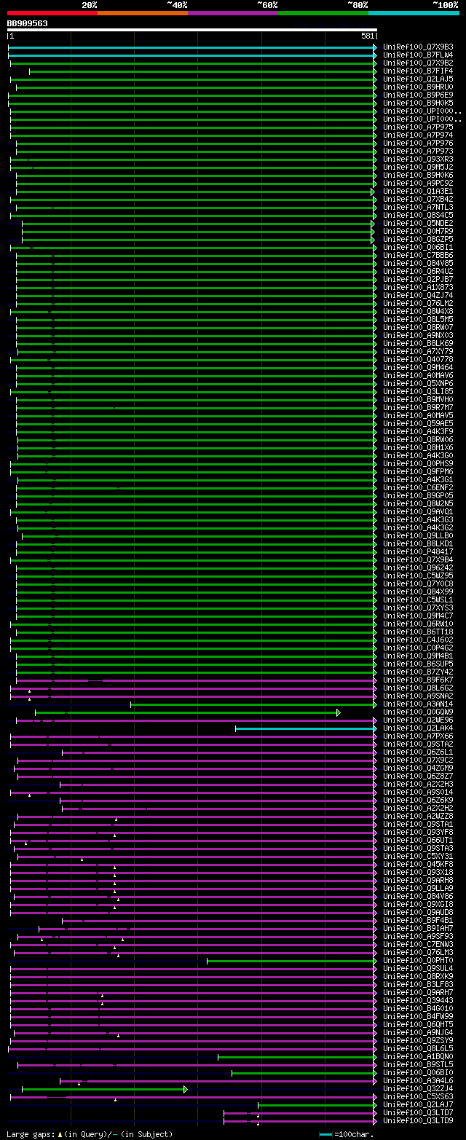Click label UniRef100_Q0PHS9
Viewport: 466px width, 1140px height.
point(418,463)
